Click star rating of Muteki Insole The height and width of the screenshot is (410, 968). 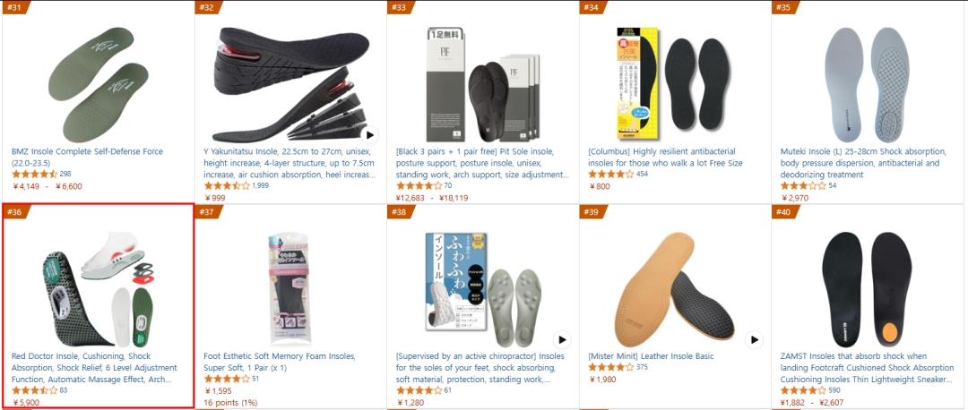coord(803,185)
